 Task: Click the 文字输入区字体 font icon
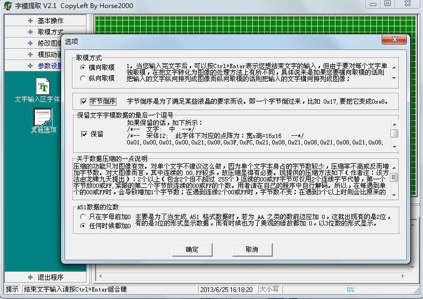43,87
